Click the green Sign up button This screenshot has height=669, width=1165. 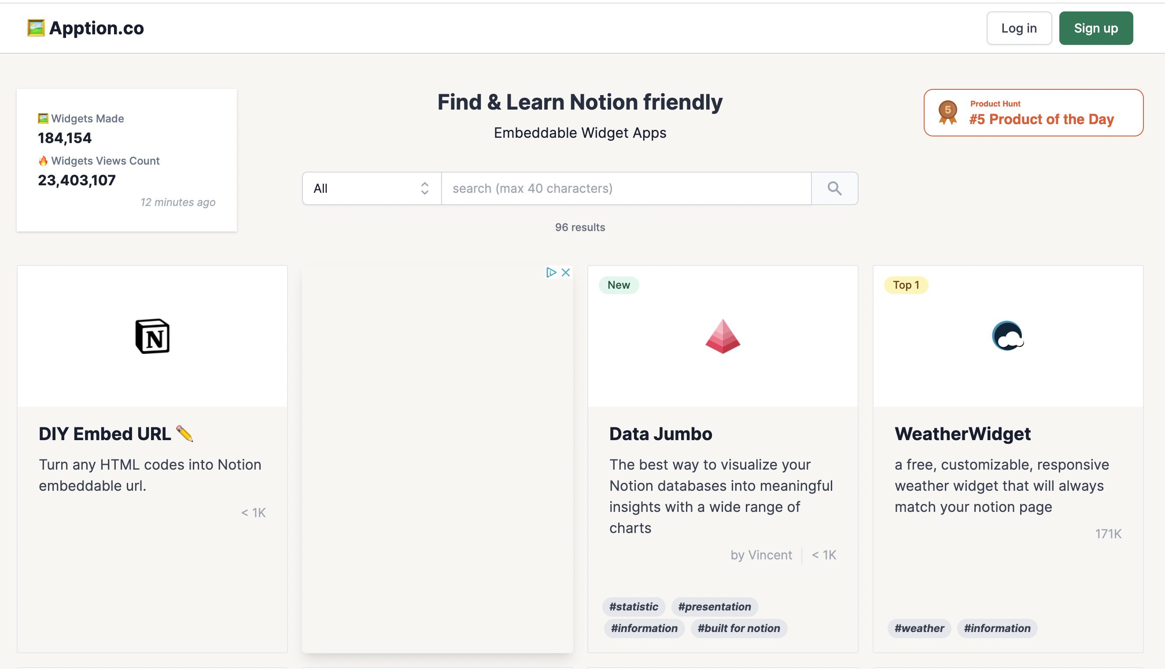click(1095, 28)
